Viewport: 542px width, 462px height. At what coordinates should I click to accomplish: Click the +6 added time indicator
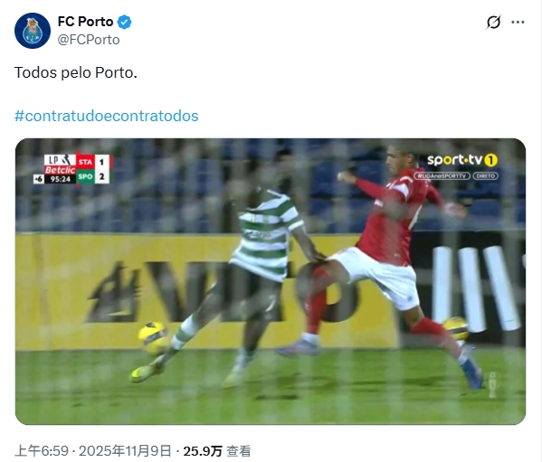tap(38, 179)
